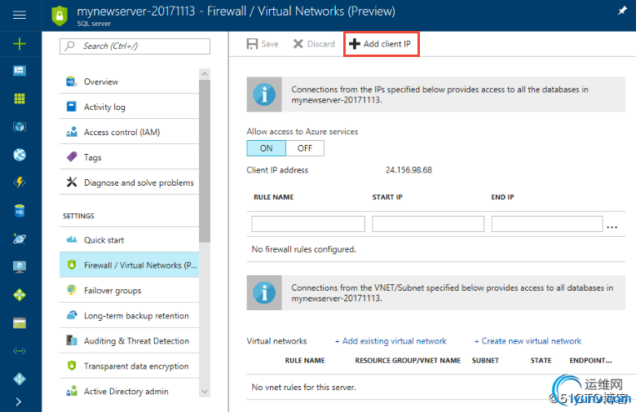This screenshot has width=636, height=412.
Task: Set Allow access to Azure services OFF
Action: coord(305,148)
